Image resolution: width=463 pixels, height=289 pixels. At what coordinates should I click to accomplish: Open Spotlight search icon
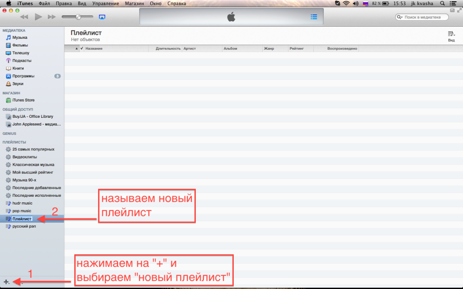tap(442, 4)
